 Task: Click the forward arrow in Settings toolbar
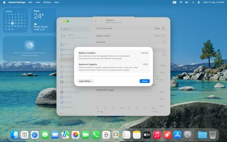point(101,21)
